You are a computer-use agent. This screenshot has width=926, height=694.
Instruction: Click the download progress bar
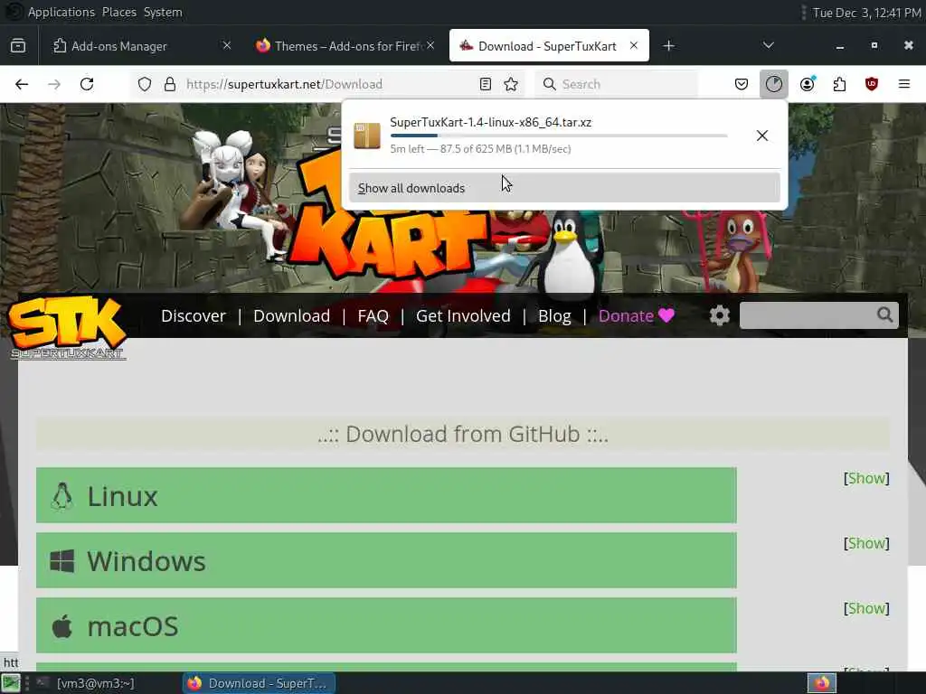click(x=559, y=136)
